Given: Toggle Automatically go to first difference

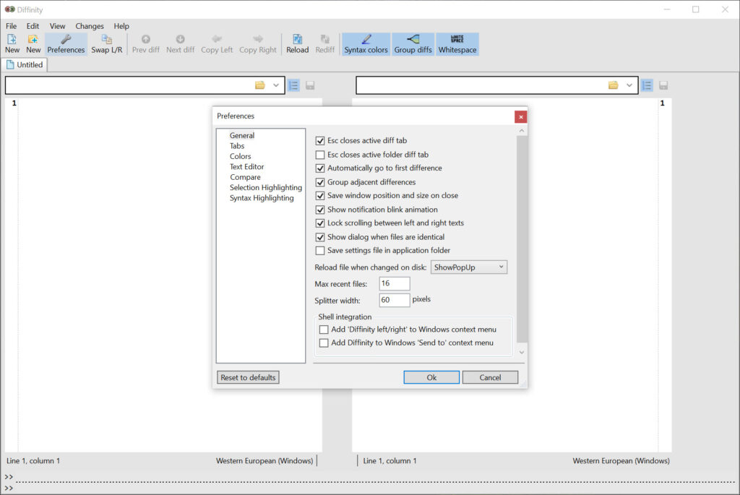Looking at the screenshot, I should point(320,168).
